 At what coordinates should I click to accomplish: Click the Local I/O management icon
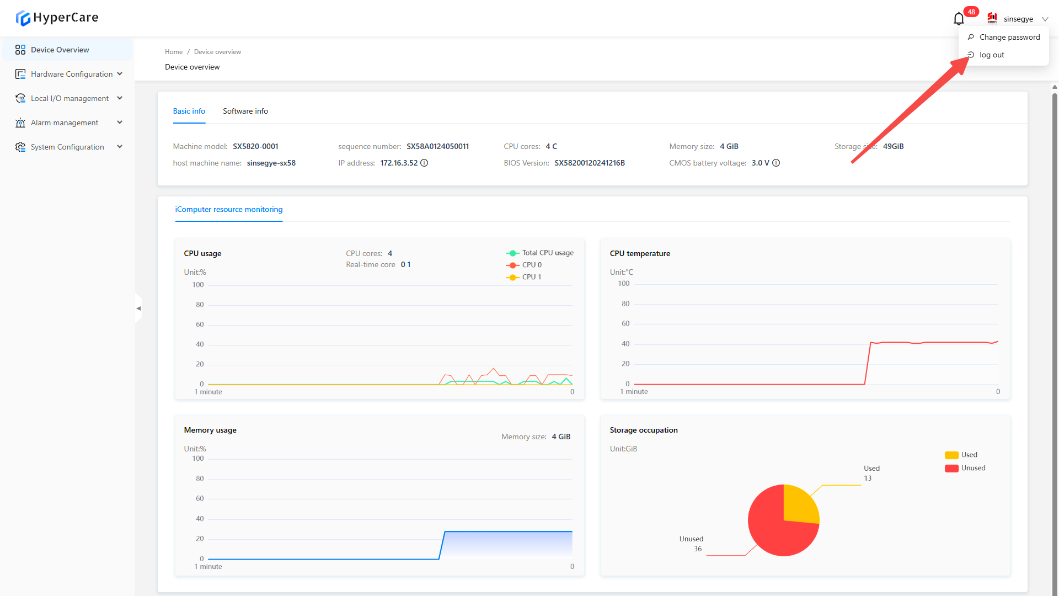20,98
